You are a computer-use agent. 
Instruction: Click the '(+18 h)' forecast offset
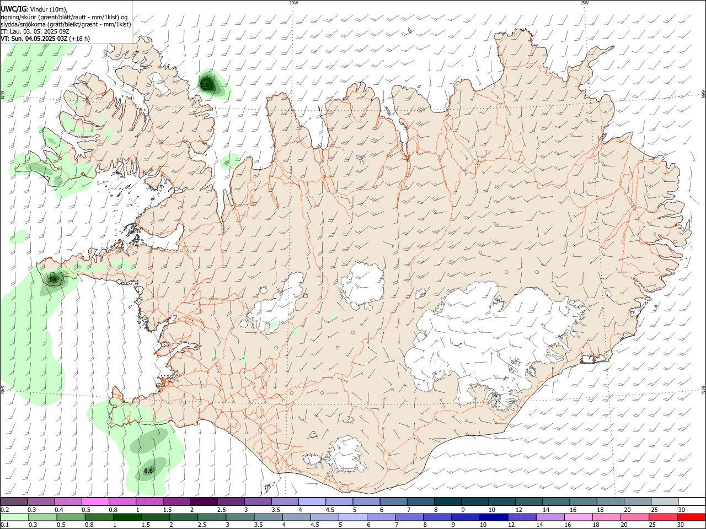(x=79, y=39)
